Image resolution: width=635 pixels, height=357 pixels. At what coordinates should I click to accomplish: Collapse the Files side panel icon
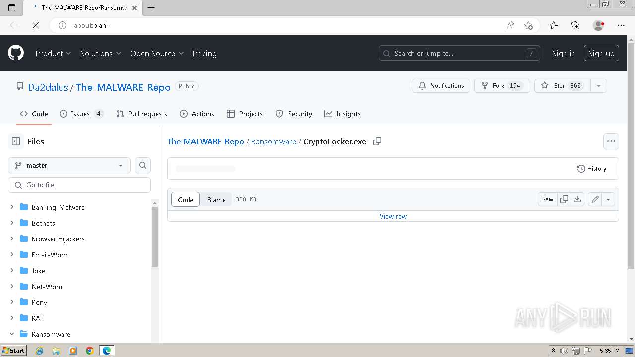(x=16, y=141)
